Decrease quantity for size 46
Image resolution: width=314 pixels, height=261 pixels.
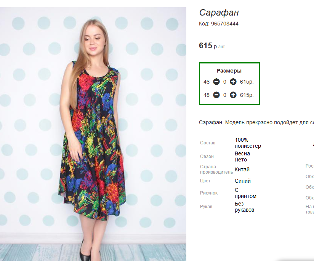[x=216, y=82]
